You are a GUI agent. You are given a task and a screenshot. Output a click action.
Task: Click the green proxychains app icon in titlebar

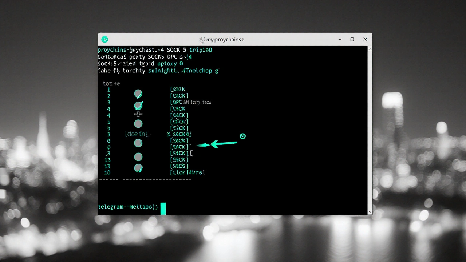tap(104, 39)
